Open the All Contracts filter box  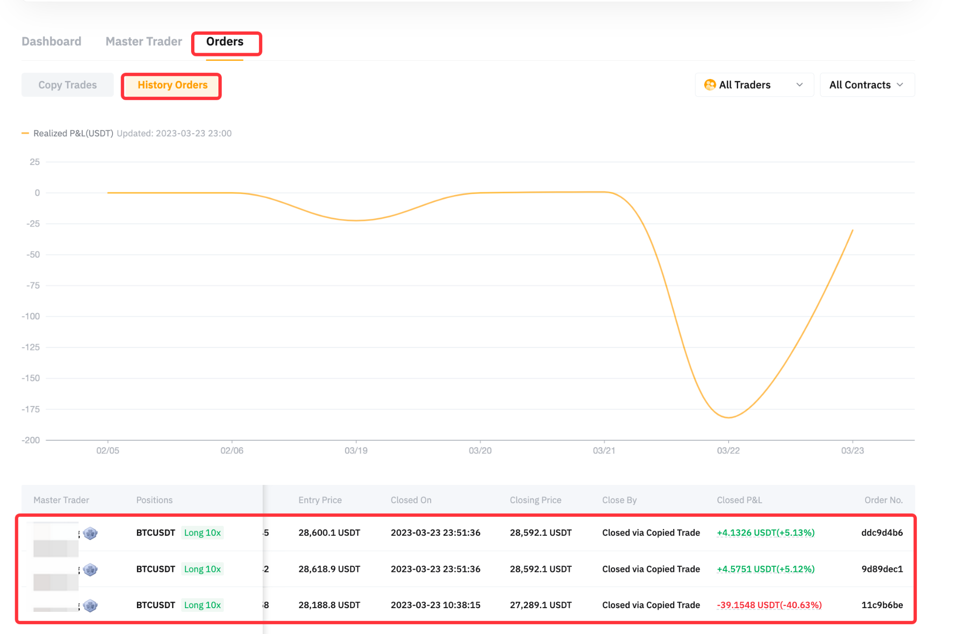[867, 85]
